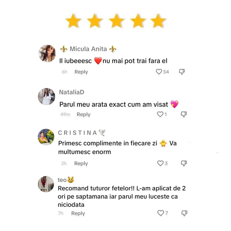The height and width of the screenshot is (231, 231).
Task: Like CRISTINA's comment with heart icon
Action: pos(160,163)
